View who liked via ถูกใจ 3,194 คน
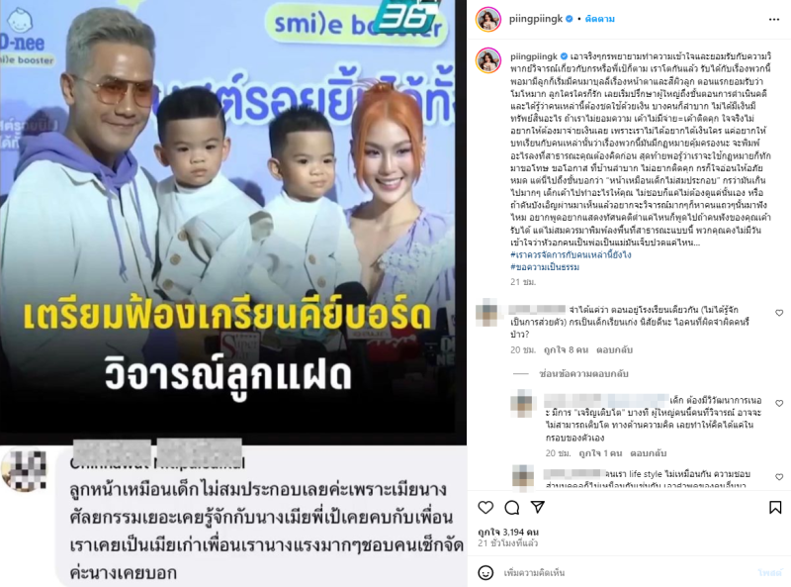Image resolution: width=791 pixels, height=587 pixels. (x=508, y=532)
